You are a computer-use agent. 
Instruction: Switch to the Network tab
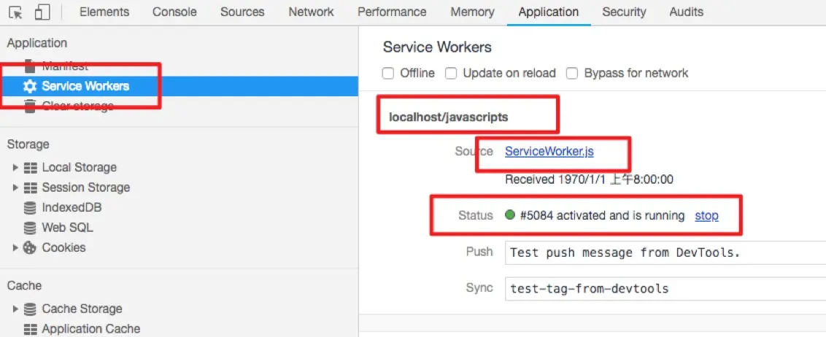pos(311,12)
